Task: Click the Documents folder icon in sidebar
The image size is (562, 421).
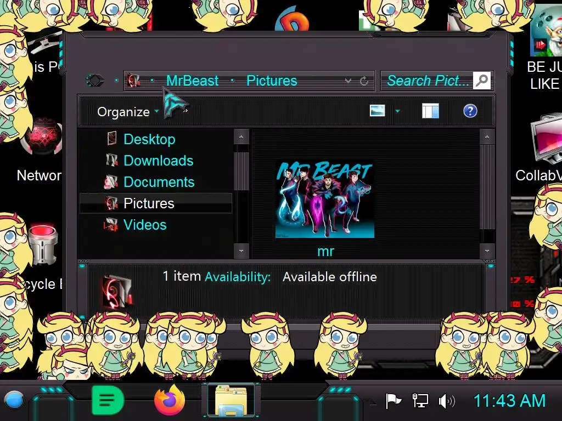Action: (111, 181)
